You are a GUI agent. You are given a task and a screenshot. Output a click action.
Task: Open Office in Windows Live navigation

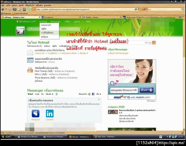tap(67, 21)
